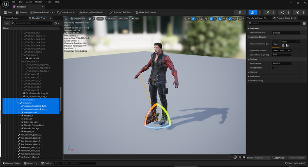Open the Content Drawer

(x=12, y=163)
